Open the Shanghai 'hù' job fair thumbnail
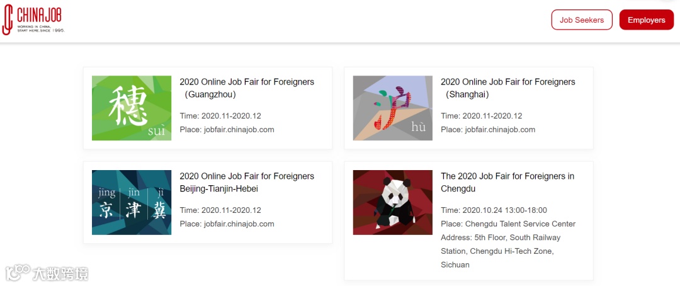The height and width of the screenshot is (286, 680). click(392, 108)
